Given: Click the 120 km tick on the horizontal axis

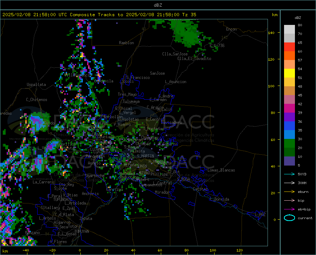Looking at the screenshot, I should [239, 250].
